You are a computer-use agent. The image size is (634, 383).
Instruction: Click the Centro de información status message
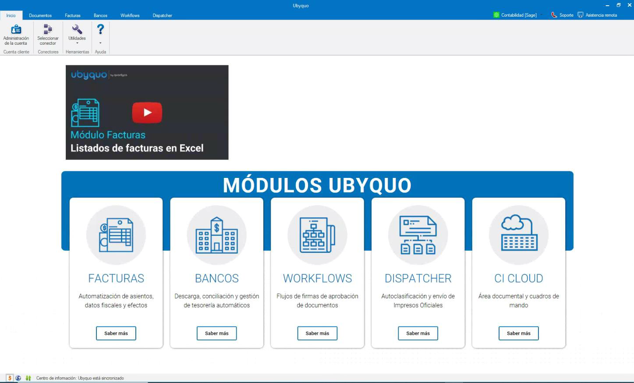point(80,378)
